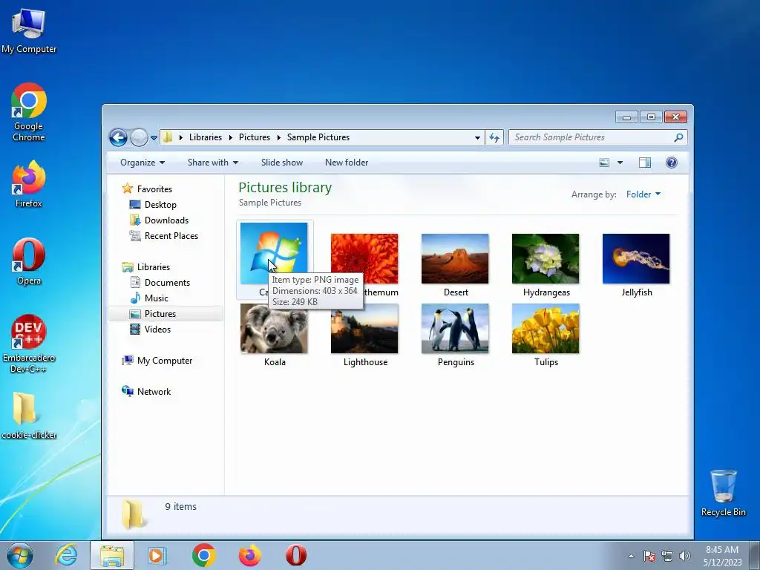Open Help via the question mark icon

coord(671,163)
